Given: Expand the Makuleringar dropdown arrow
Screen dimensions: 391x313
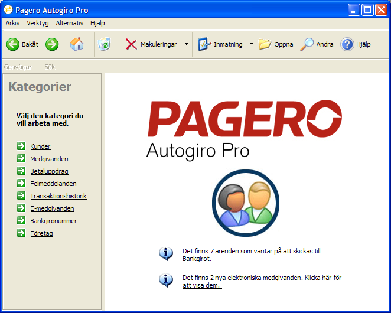Looking at the screenshot, I should [186, 44].
